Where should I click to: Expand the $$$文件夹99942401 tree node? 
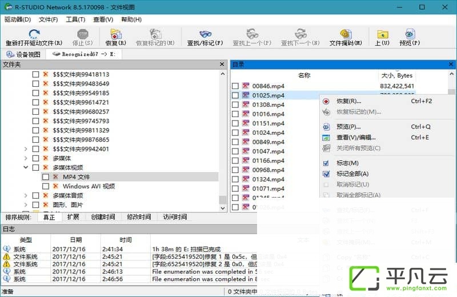26,149
